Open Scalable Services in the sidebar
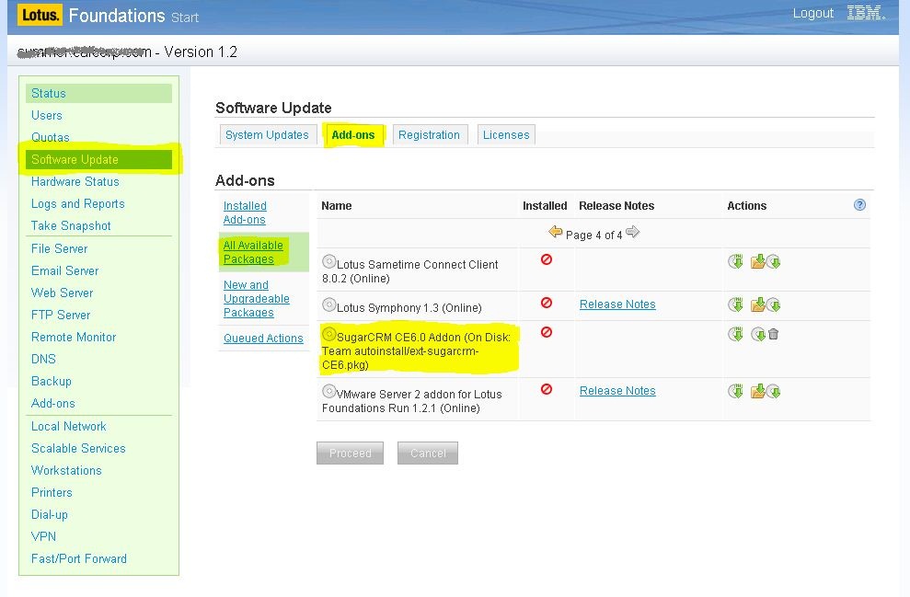Image resolution: width=910 pixels, height=597 pixels. pos(78,449)
